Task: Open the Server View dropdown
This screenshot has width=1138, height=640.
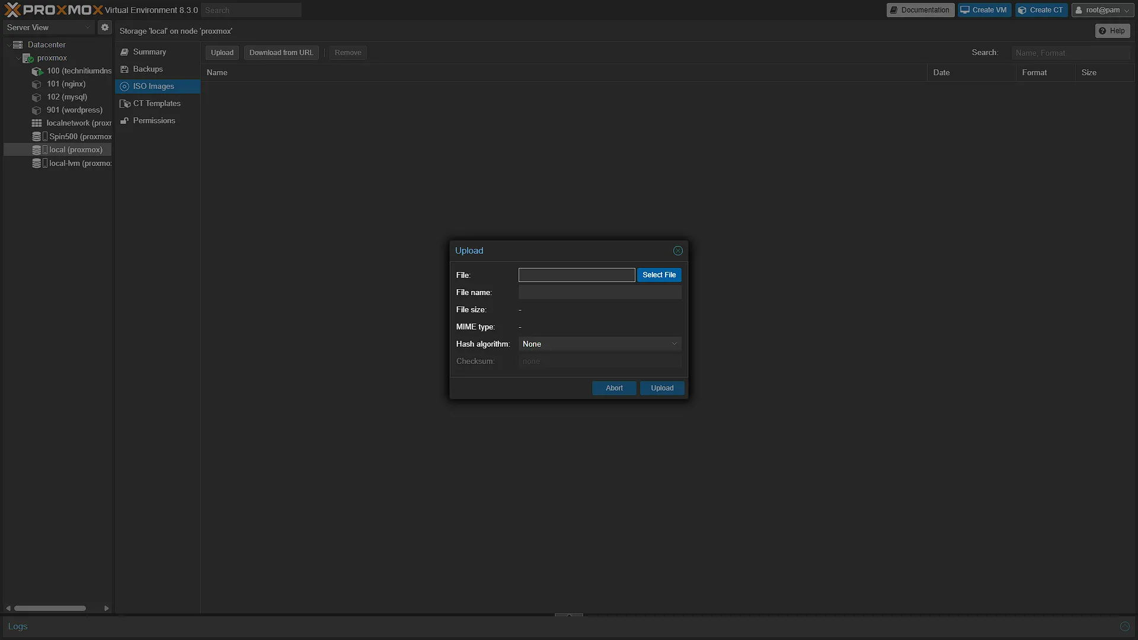Action: point(49,27)
